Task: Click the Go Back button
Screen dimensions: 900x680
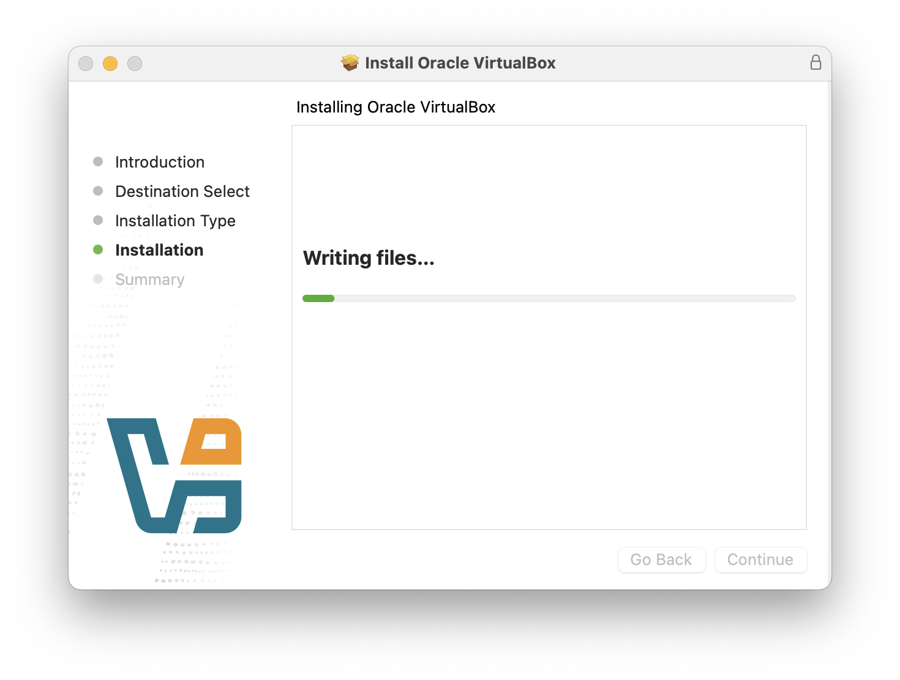Action: click(x=661, y=560)
